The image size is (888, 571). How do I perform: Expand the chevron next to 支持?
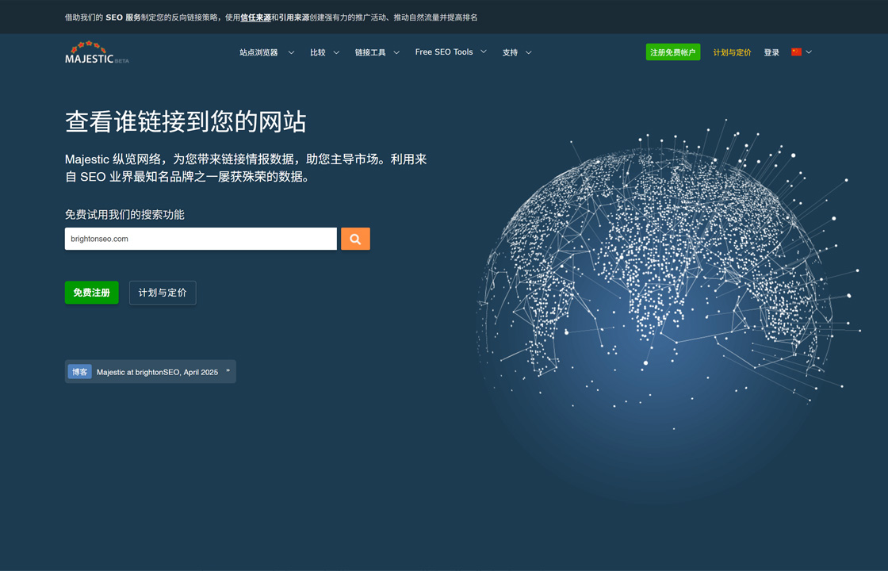528,52
